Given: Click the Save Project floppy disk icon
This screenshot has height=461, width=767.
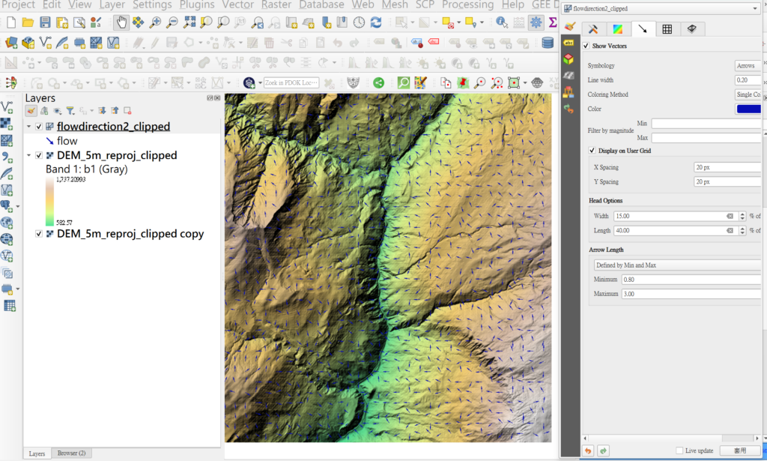Looking at the screenshot, I should pos(45,22).
